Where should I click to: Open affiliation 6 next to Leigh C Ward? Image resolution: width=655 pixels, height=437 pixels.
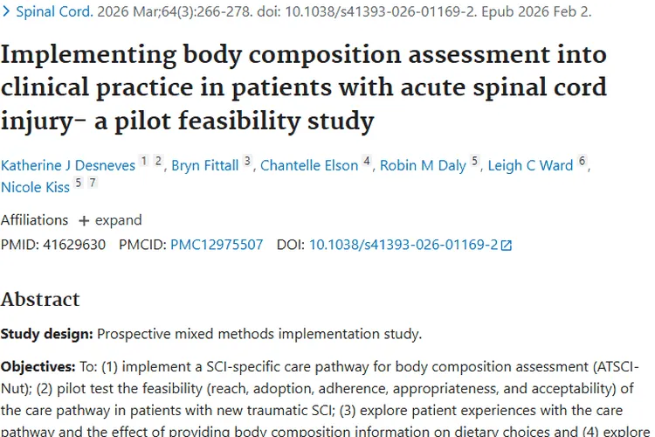pyautogui.click(x=582, y=162)
